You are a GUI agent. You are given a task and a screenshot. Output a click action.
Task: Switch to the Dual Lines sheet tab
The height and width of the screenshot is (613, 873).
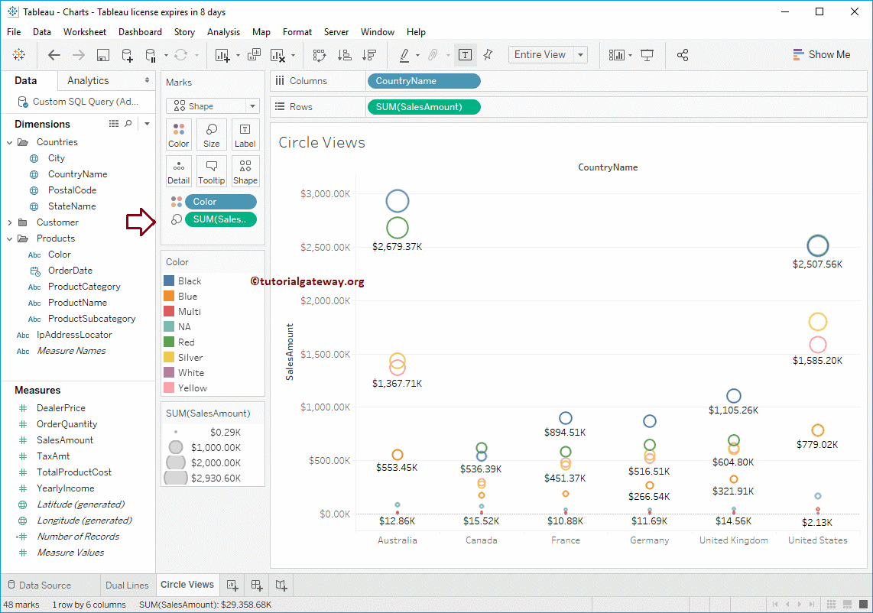[127, 585]
